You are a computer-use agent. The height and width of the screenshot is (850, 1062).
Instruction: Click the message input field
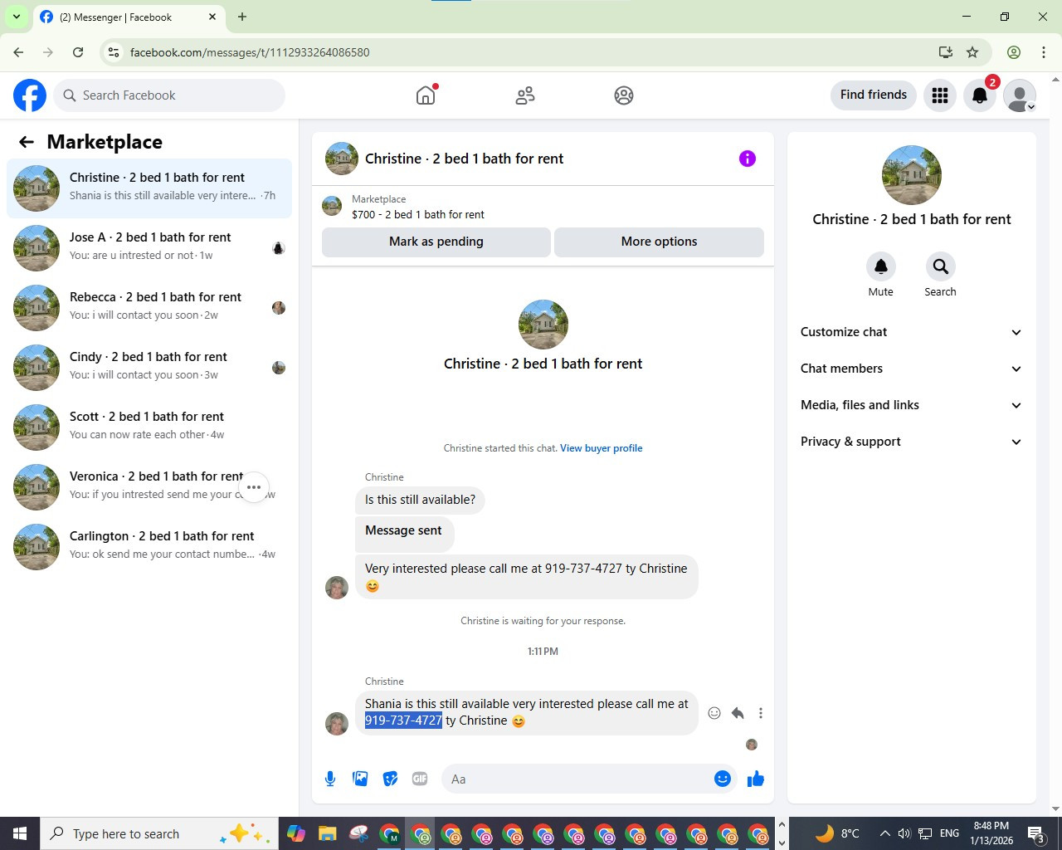point(577,779)
